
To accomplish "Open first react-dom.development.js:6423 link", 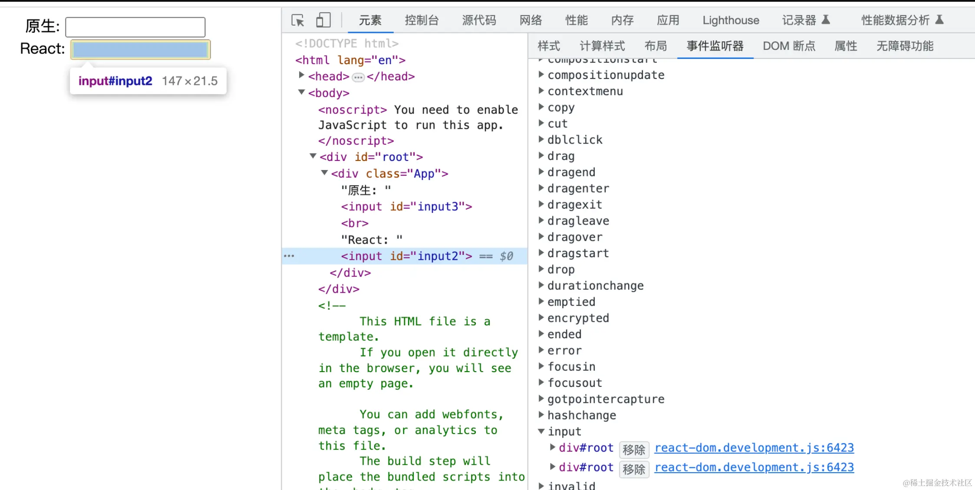I will [x=754, y=448].
